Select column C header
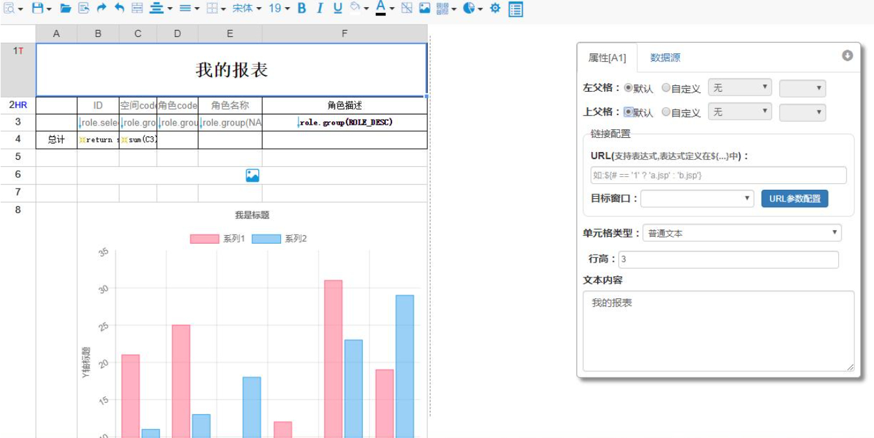The image size is (874, 438). 138,34
